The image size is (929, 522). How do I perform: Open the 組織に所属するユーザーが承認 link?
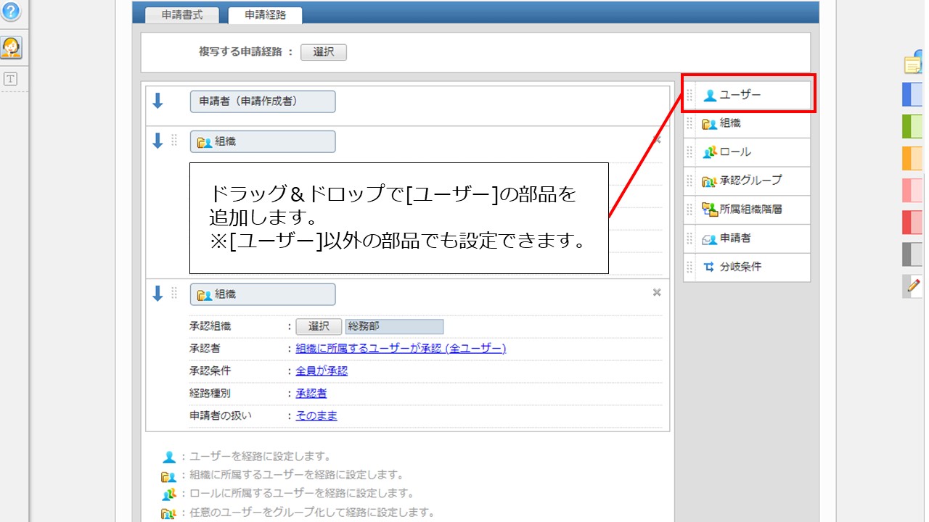(401, 349)
